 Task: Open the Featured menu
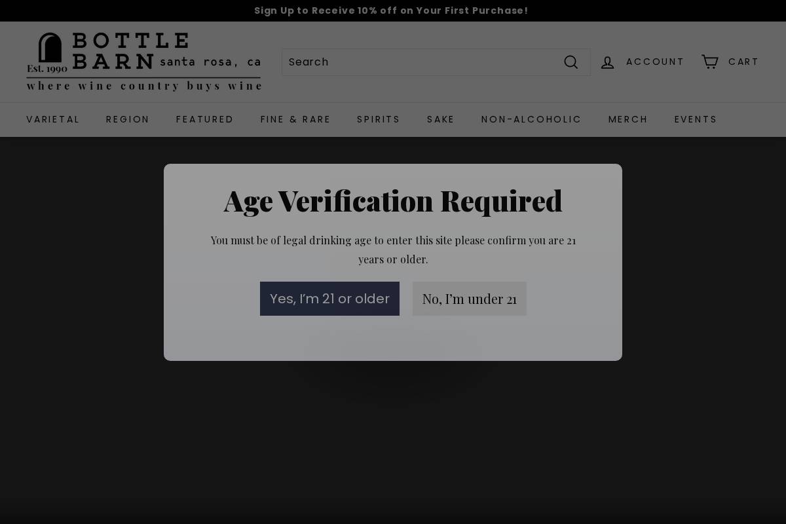[205, 119]
